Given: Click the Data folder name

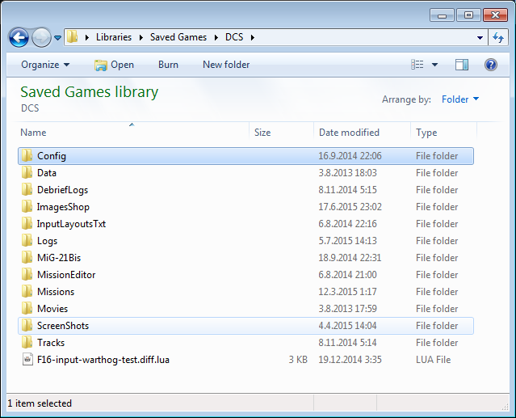Looking at the screenshot, I should tap(46, 172).
